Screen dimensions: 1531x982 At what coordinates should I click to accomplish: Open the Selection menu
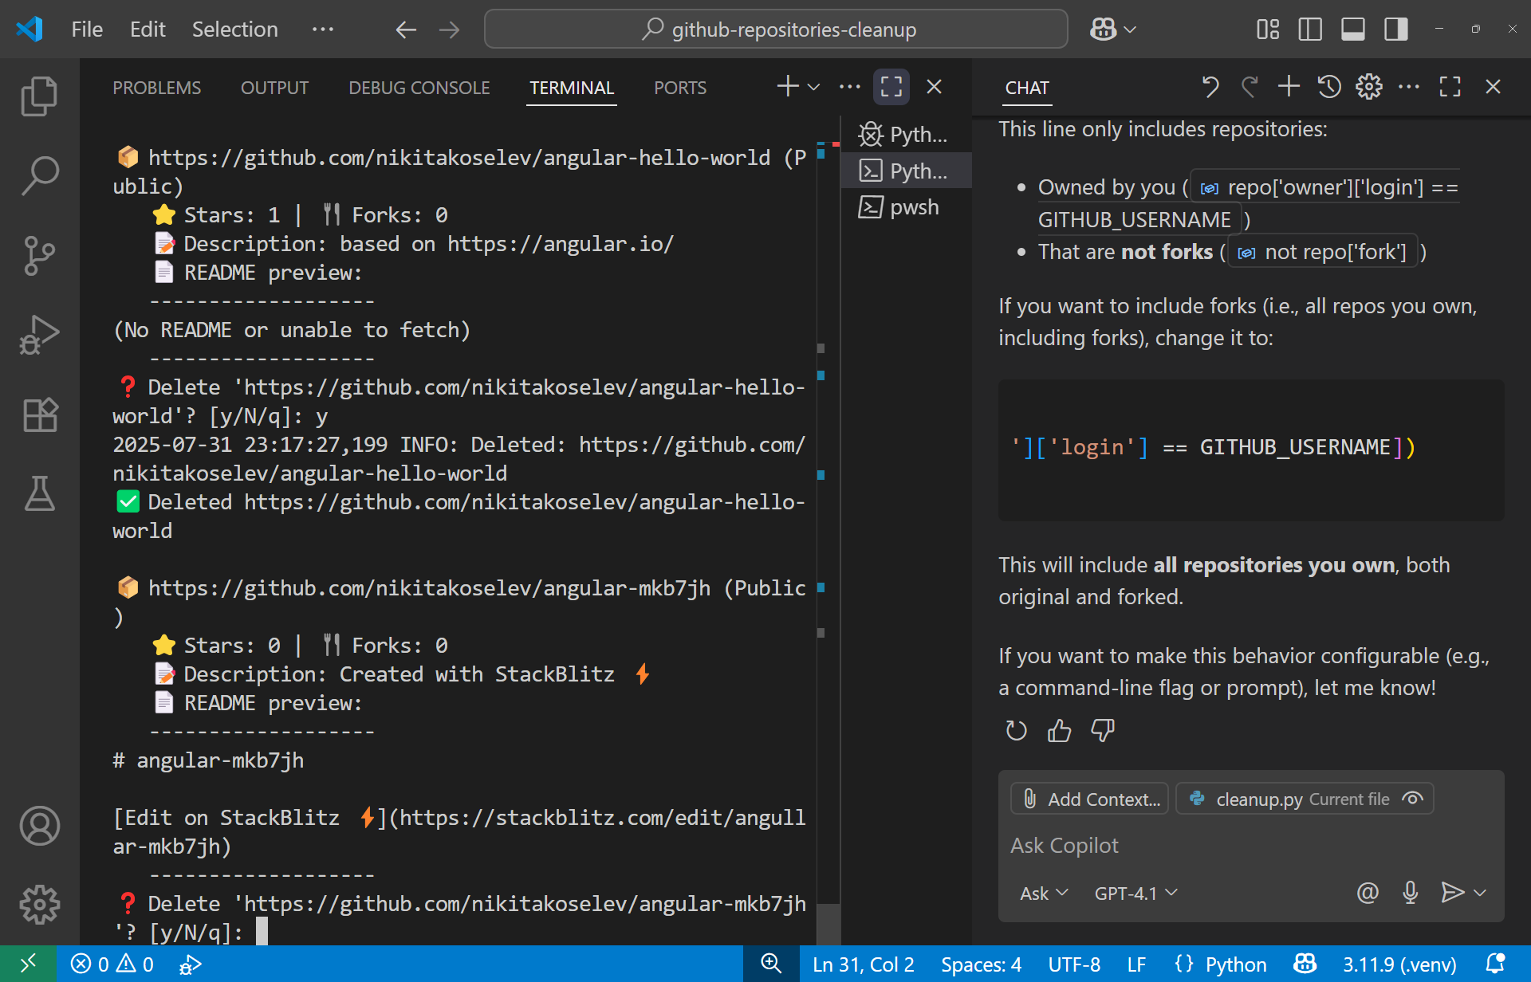[x=234, y=29]
